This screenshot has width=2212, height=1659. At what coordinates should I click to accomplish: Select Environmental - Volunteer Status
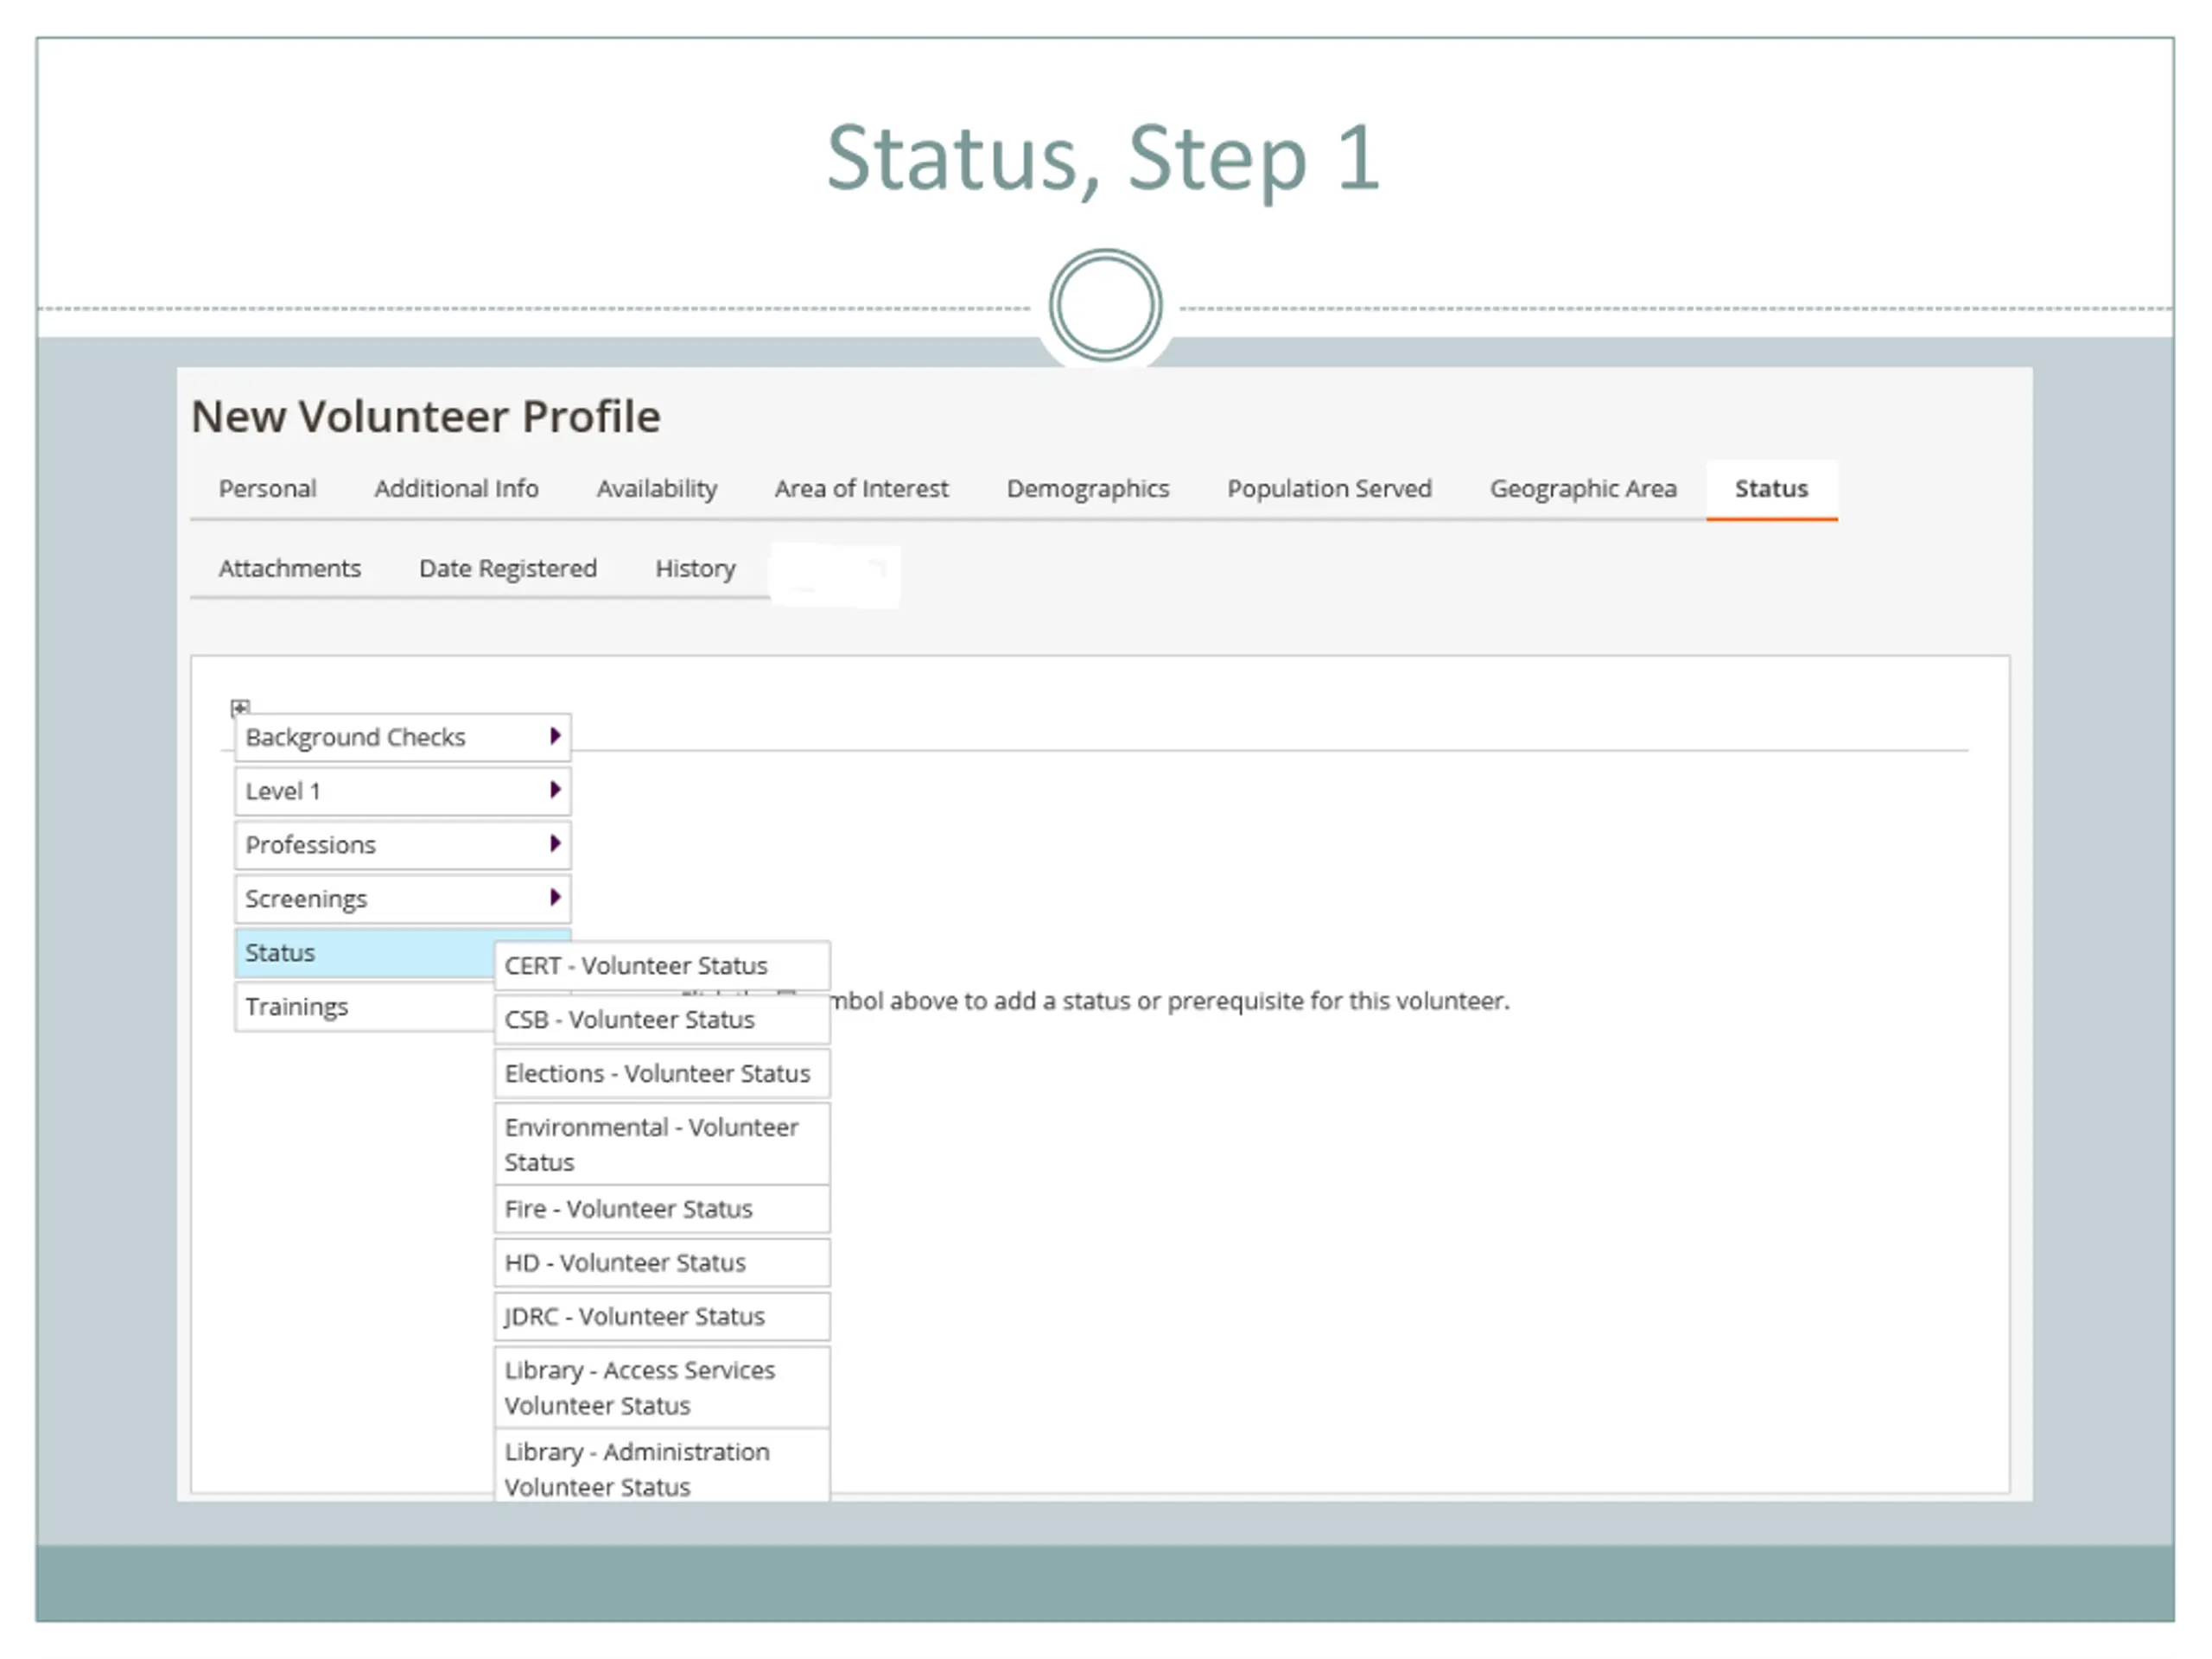coord(661,1144)
